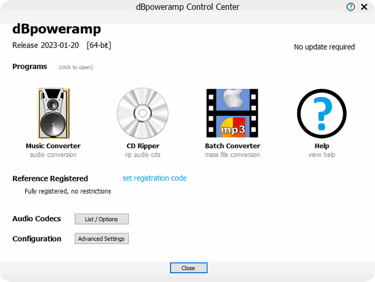
Task: Open the Advanced Settings button
Action: 101,239
